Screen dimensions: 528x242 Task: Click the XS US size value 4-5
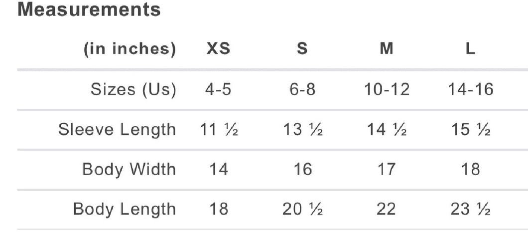coord(218,89)
